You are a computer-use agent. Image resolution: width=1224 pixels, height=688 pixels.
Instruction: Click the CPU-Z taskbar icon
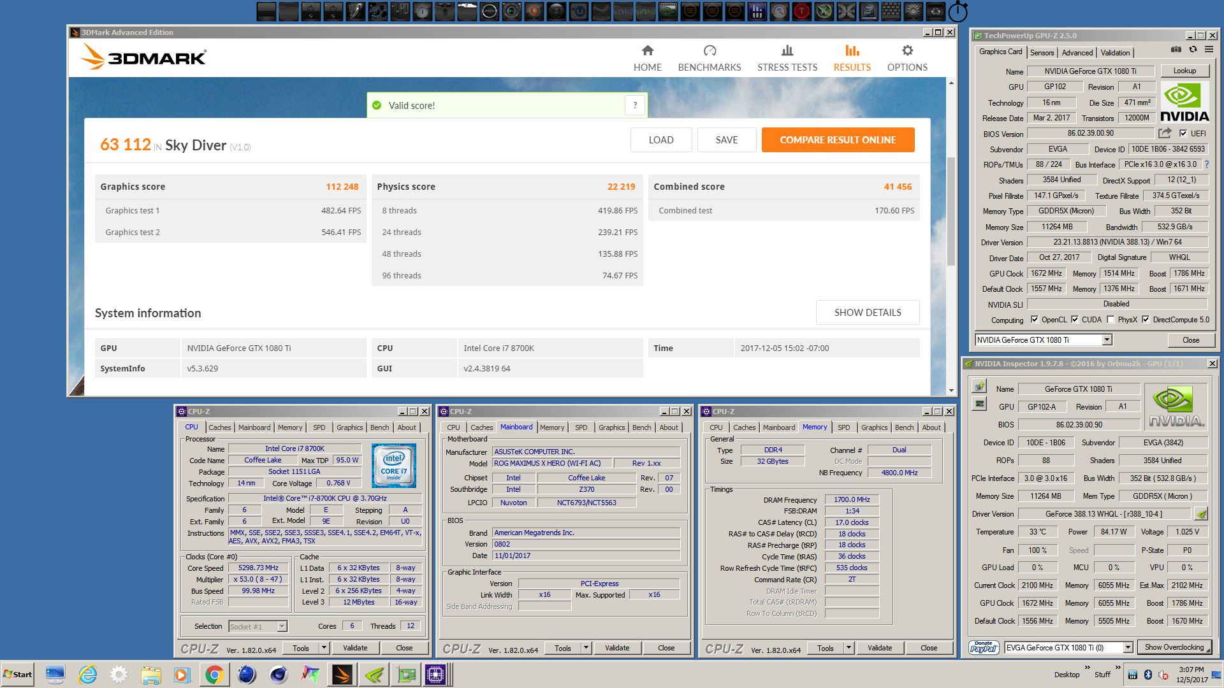tap(435, 675)
